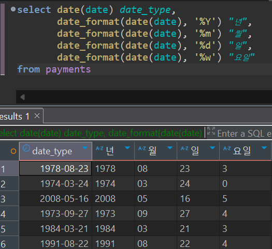Viewport: 272px width, 249px height.
Task: Click day cell 23 in row 1
Action: (198, 168)
